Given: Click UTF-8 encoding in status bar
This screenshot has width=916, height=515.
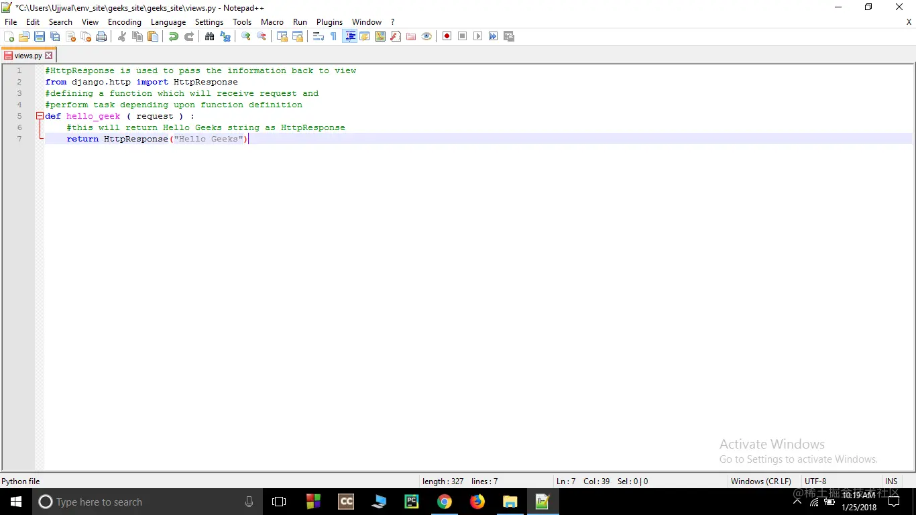Looking at the screenshot, I should (815, 481).
